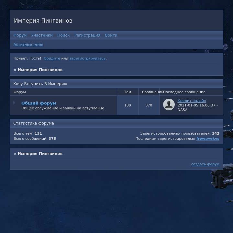Open the Общий форум section

coord(39,103)
